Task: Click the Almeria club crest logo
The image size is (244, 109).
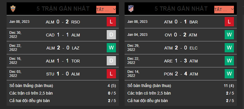Action: tap(13, 9)
